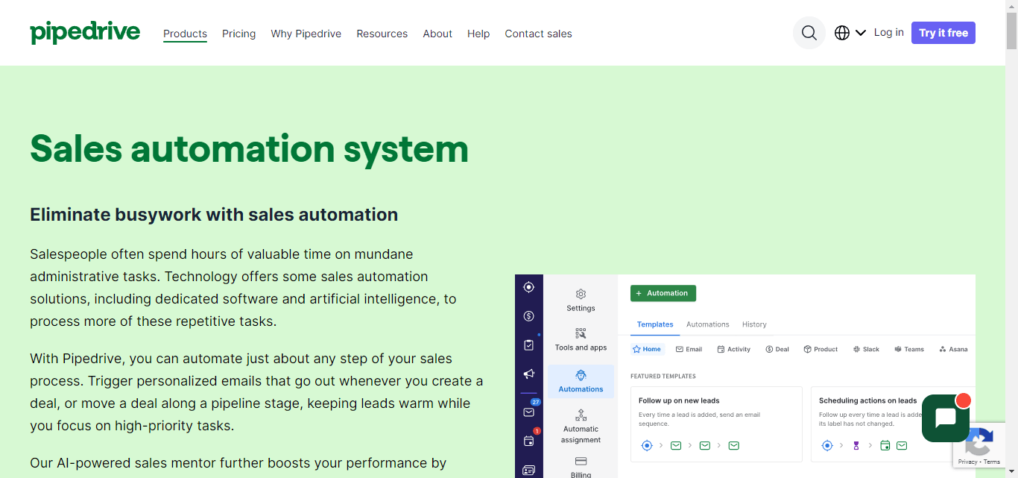The image size is (1018, 478).
Task: Toggle the Teams template filter
Action: click(x=909, y=348)
